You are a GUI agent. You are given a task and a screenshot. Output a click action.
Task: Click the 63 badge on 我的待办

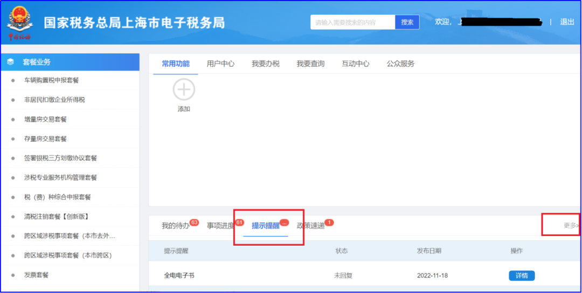(x=194, y=222)
